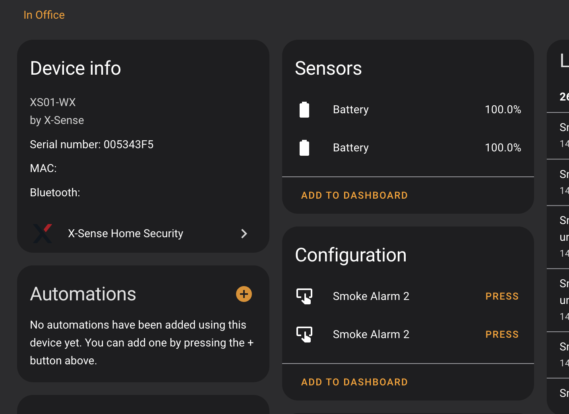Click the lower battery icon in Sensors

click(304, 148)
